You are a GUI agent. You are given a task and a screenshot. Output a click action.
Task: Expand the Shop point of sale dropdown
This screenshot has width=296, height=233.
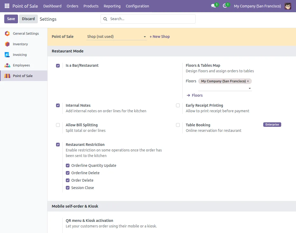click(x=145, y=37)
